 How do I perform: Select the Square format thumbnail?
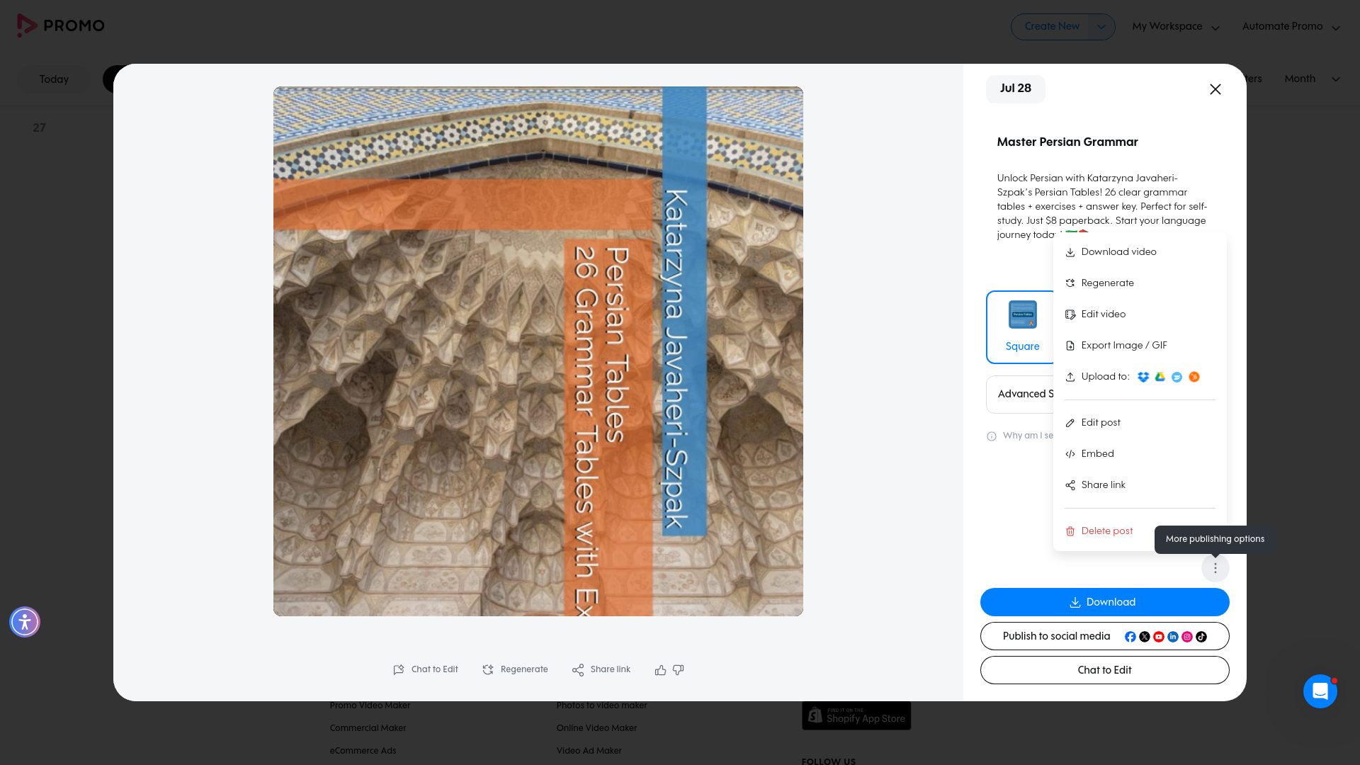coord(1022,327)
